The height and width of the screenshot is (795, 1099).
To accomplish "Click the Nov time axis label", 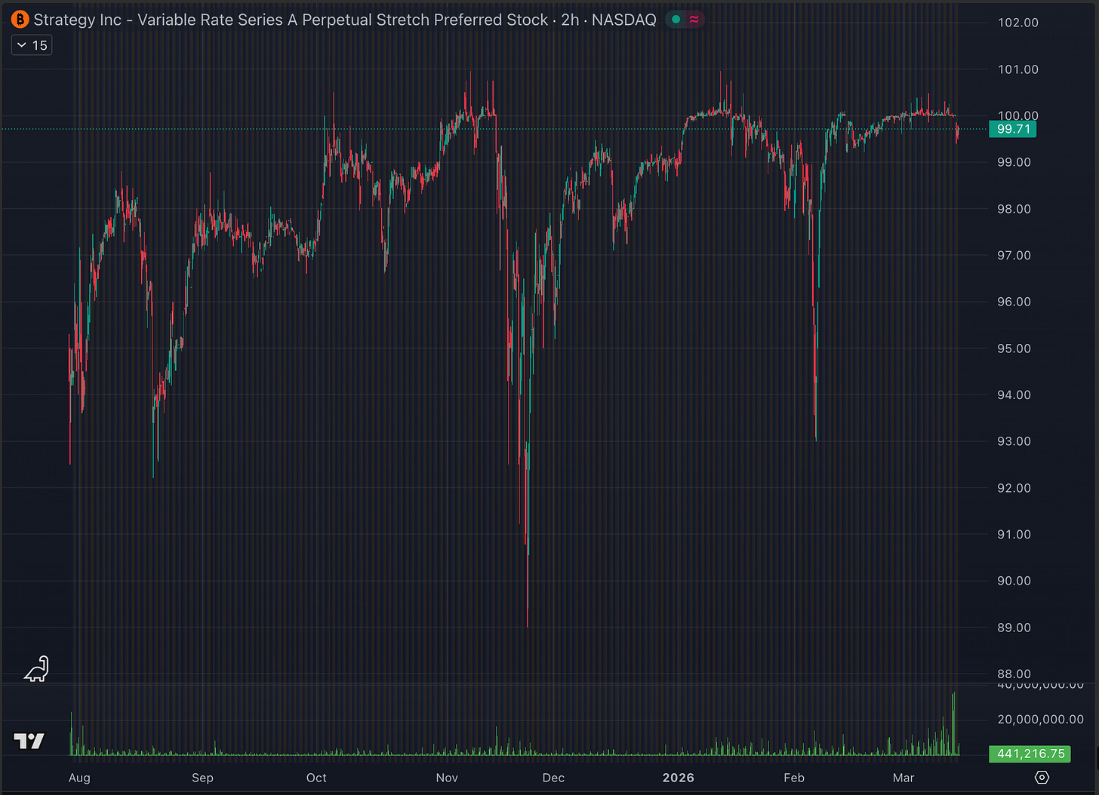I will coord(447,778).
